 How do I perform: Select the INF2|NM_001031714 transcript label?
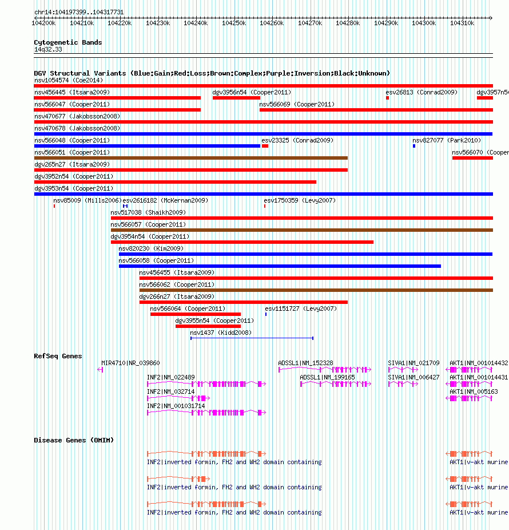[176, 406]
